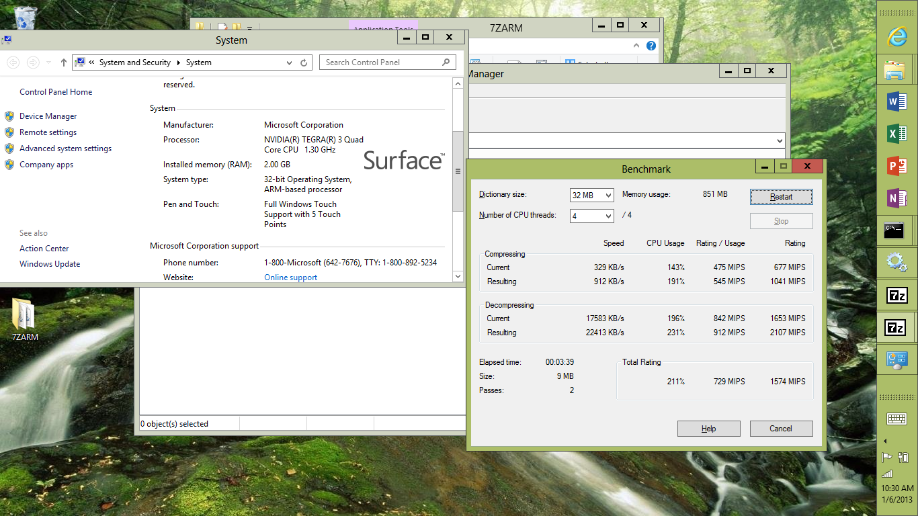
Task: Click Cancel in the Benchmark dialog
Action: [x=781, y=429]
